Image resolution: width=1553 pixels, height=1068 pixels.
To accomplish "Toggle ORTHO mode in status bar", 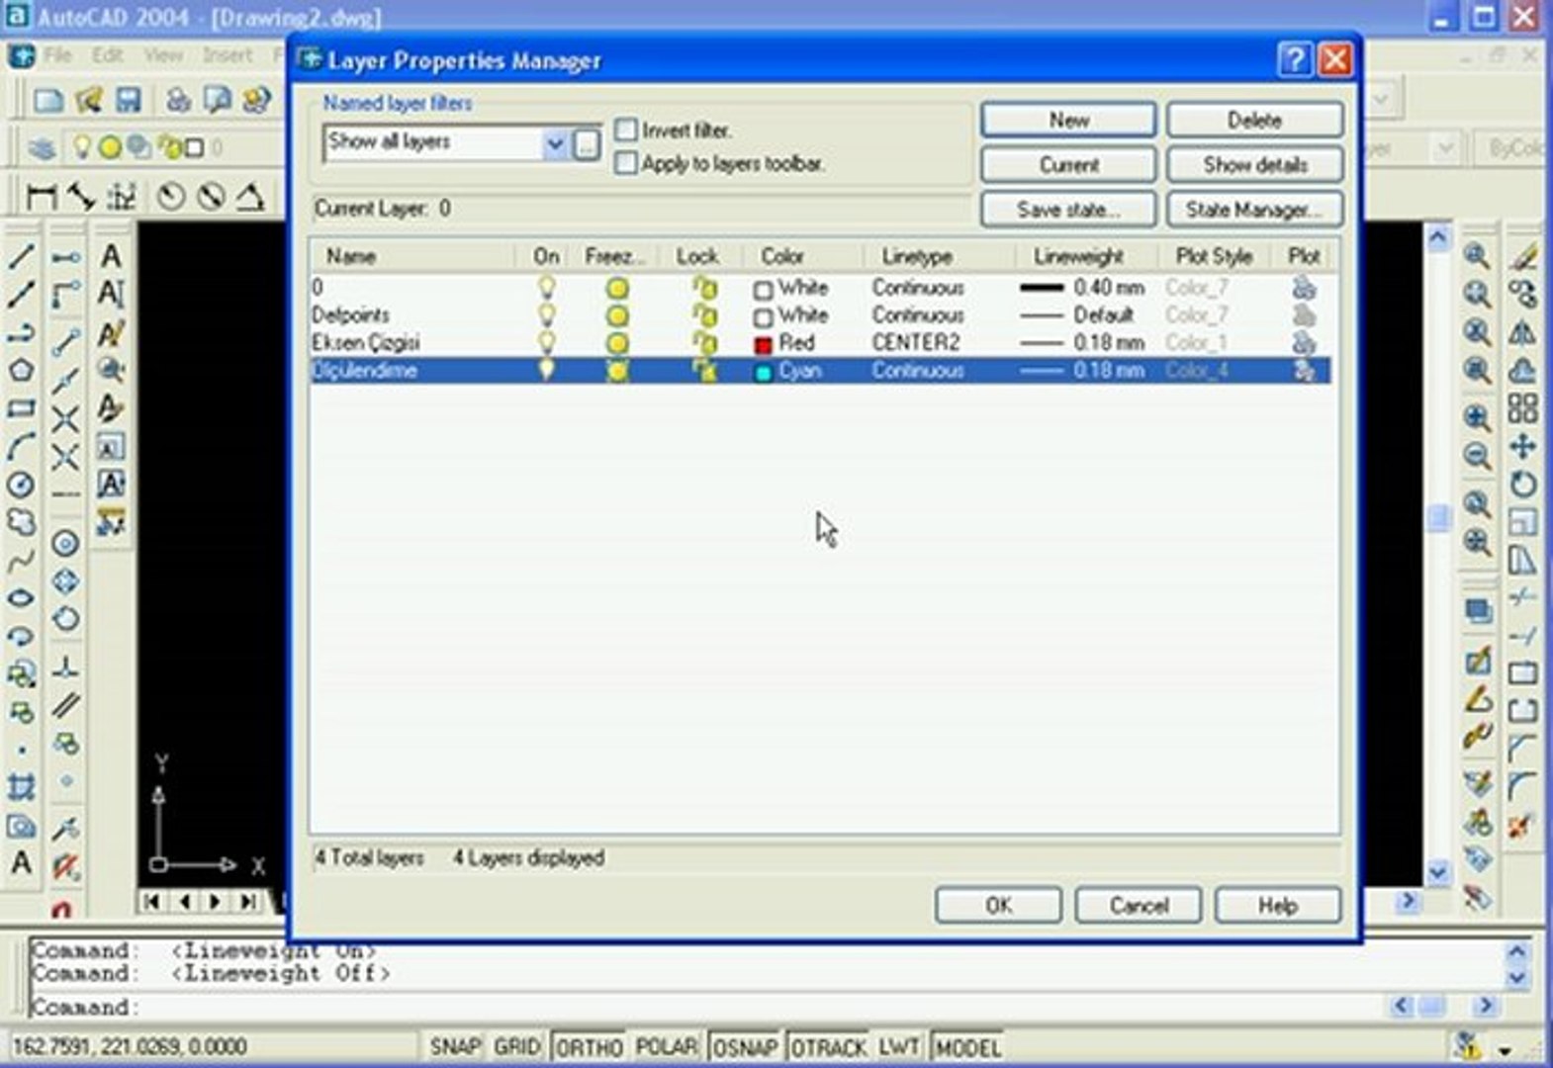I will (590, 1046).
